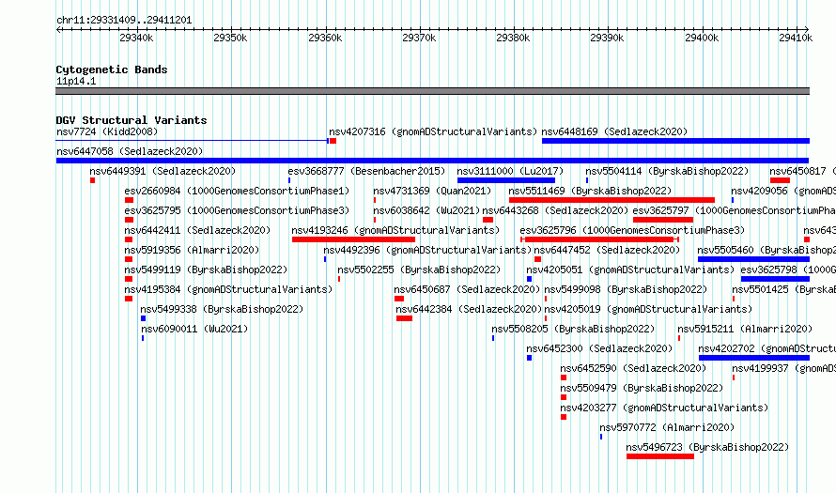Click the blue nsv4202702 variant bar
The image size is (836, 493).
(x=754, y=358)
